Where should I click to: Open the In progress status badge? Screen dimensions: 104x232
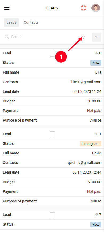tap(91, 143)
